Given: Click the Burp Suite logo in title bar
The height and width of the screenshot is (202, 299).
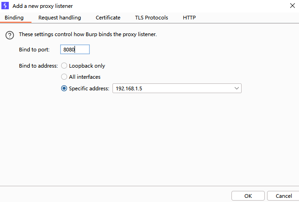Looking at the screenshot, I should (x=5, y=6).
